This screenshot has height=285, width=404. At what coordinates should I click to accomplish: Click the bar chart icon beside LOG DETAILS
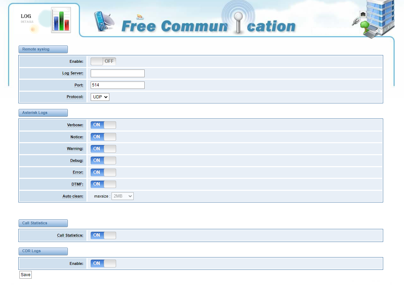(x=61, y=20)
